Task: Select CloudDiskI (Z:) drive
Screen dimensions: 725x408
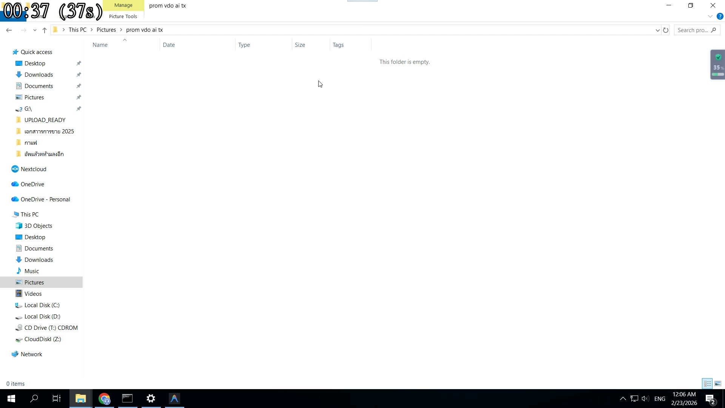Action: pos(42,339)
